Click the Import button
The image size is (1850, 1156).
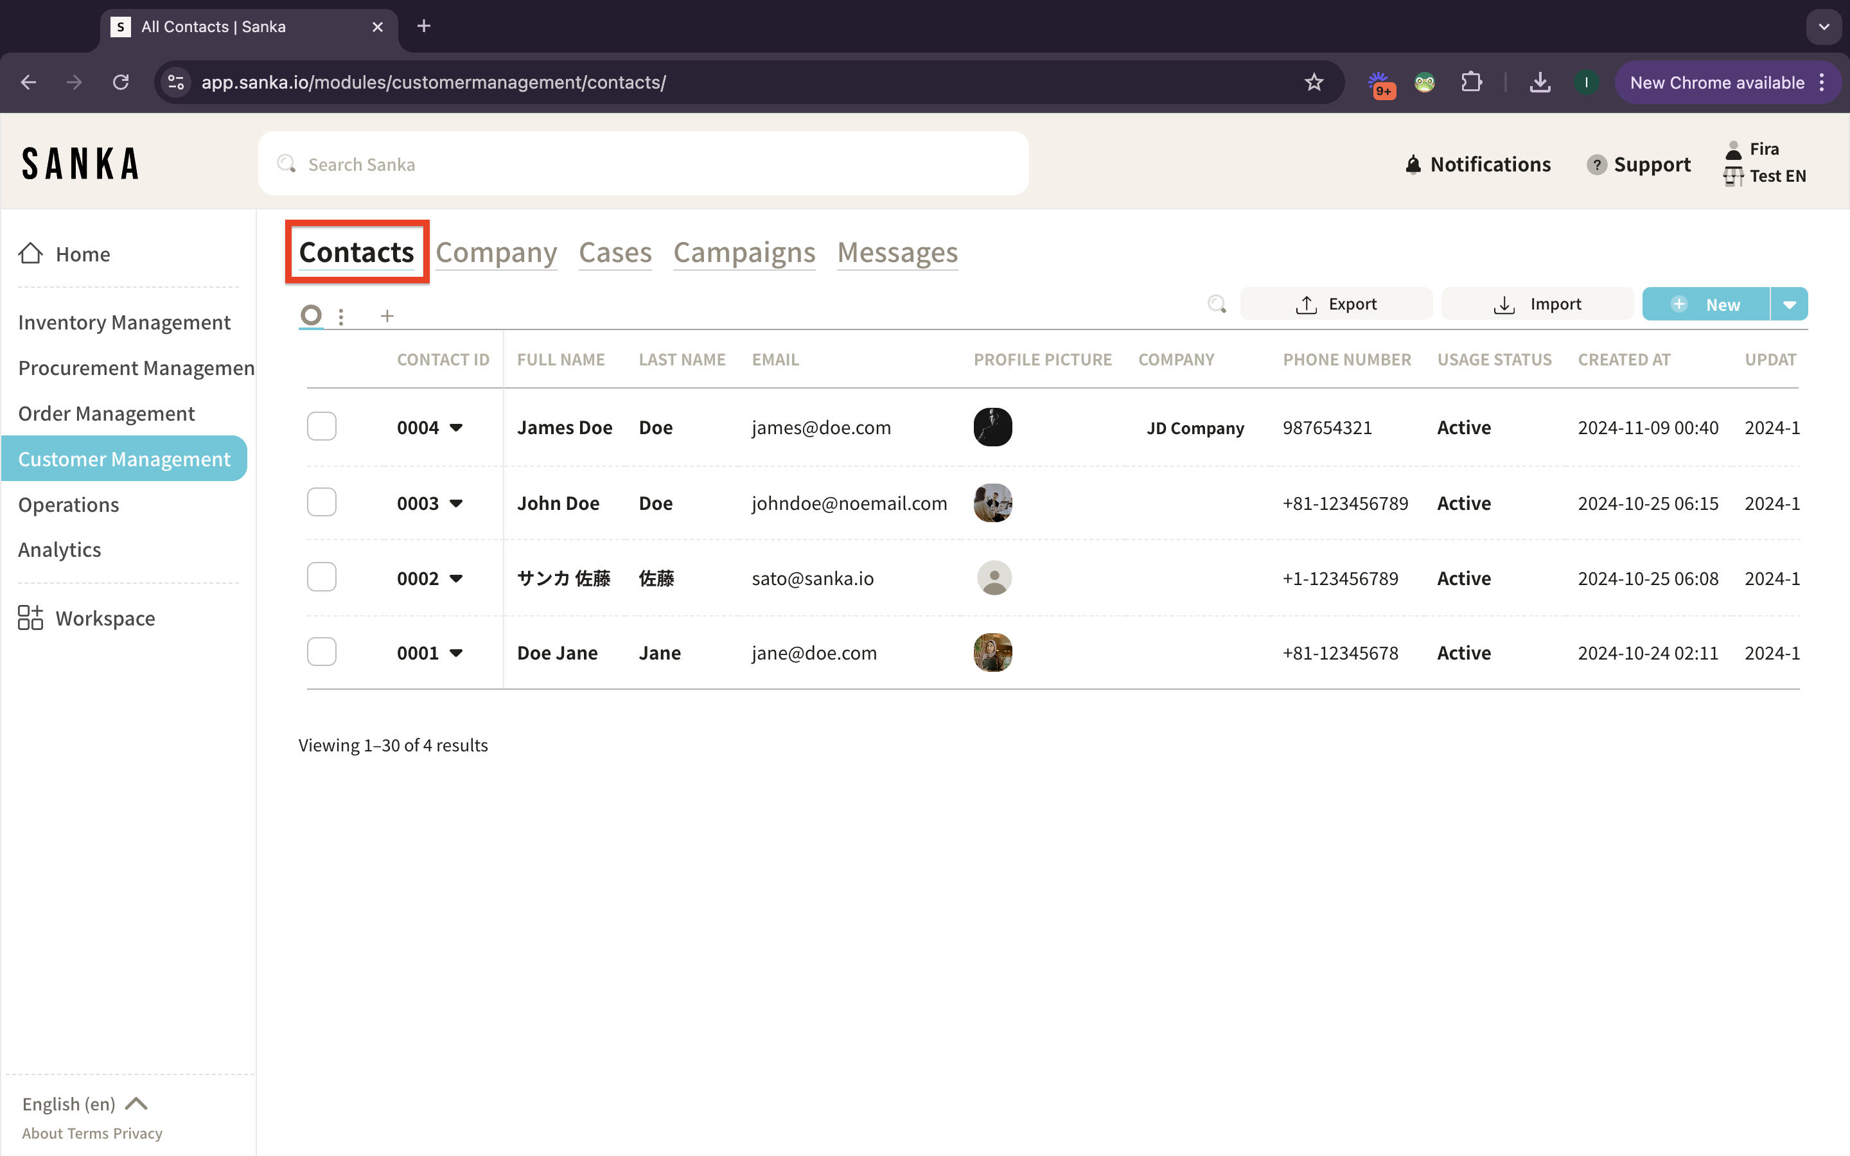coord(1537,304)
